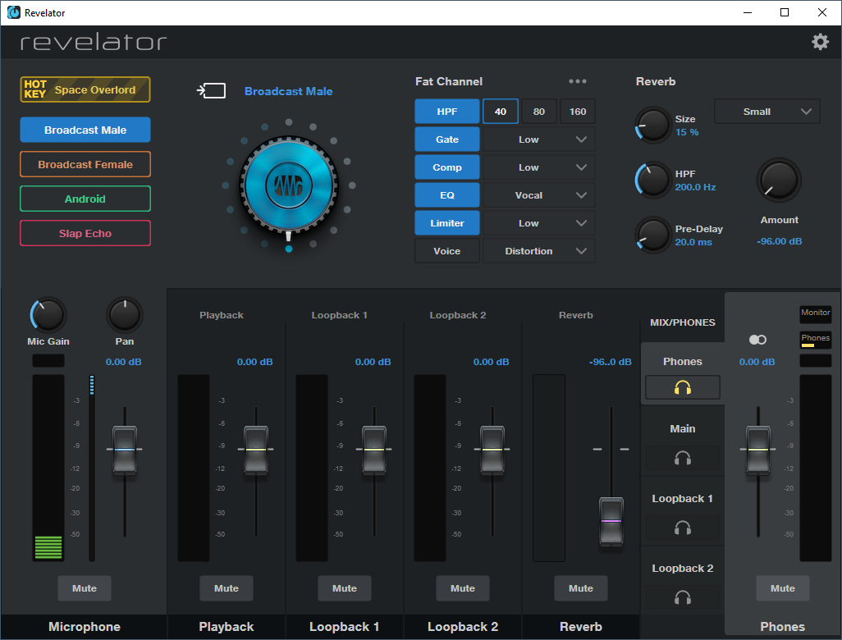Mute the Loopback 1 channel

point(344,588)
